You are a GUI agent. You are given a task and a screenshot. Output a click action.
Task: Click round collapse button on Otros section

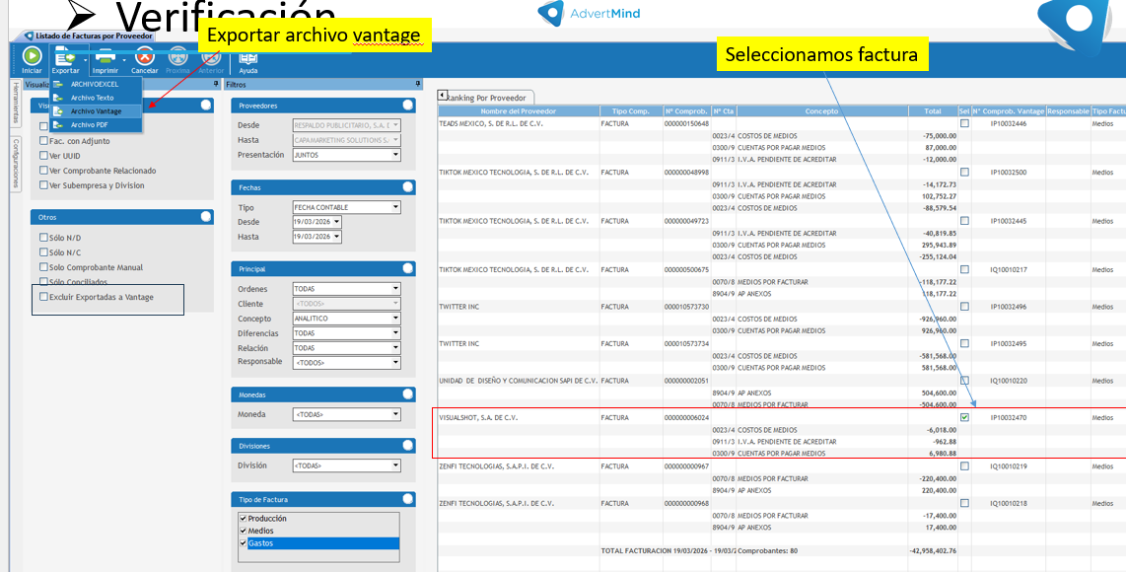point(206,216)
